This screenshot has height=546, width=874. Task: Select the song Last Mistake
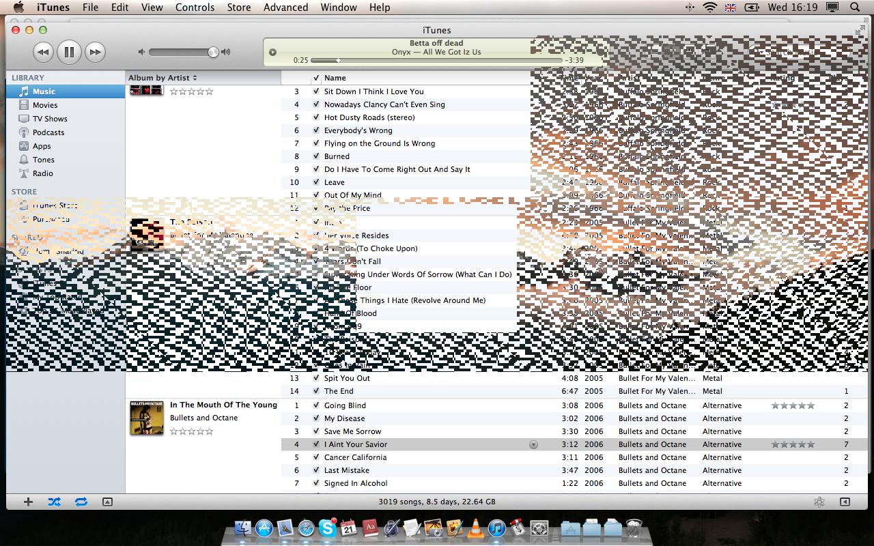point(346,470)
